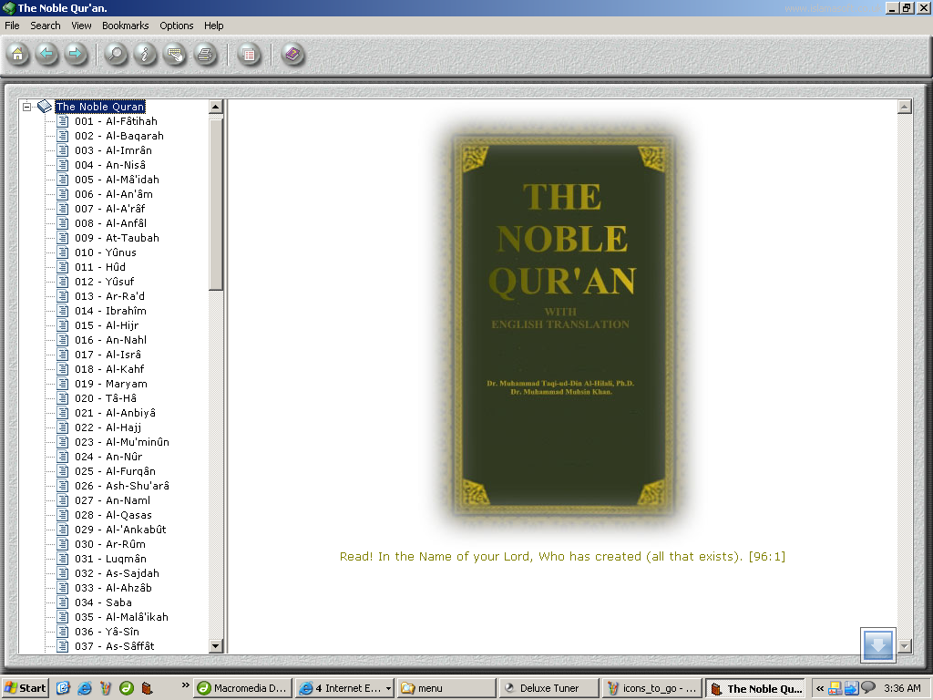This screenshot has width=933, height=700.
Task: Open help via the purple question-mark book icon
Action: 292,55
